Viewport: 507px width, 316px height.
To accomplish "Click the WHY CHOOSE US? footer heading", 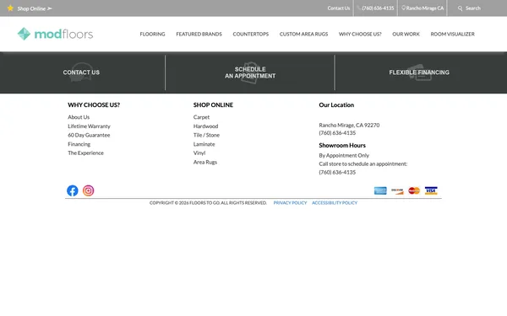I will pyautogui.click(x=94, y=104).
